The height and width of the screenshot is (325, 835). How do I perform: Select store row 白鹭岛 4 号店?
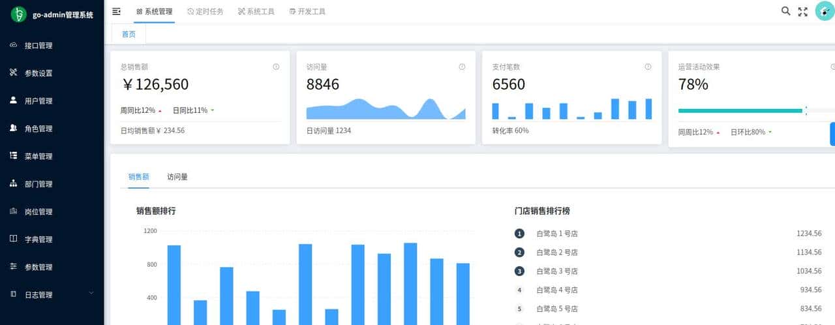[668, 290]
